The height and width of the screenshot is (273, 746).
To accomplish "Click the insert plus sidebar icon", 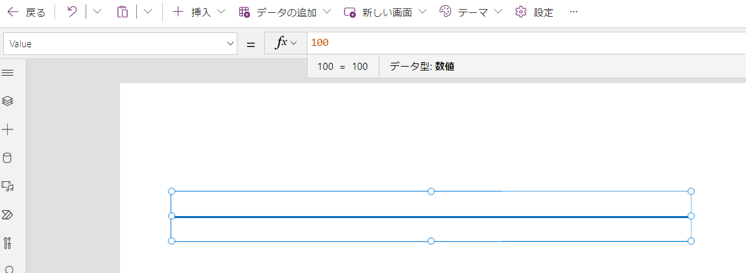I will click(8, 129).
